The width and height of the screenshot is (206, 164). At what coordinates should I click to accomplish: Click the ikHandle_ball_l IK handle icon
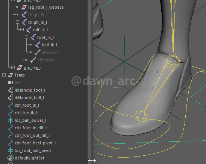click(11, 98)
